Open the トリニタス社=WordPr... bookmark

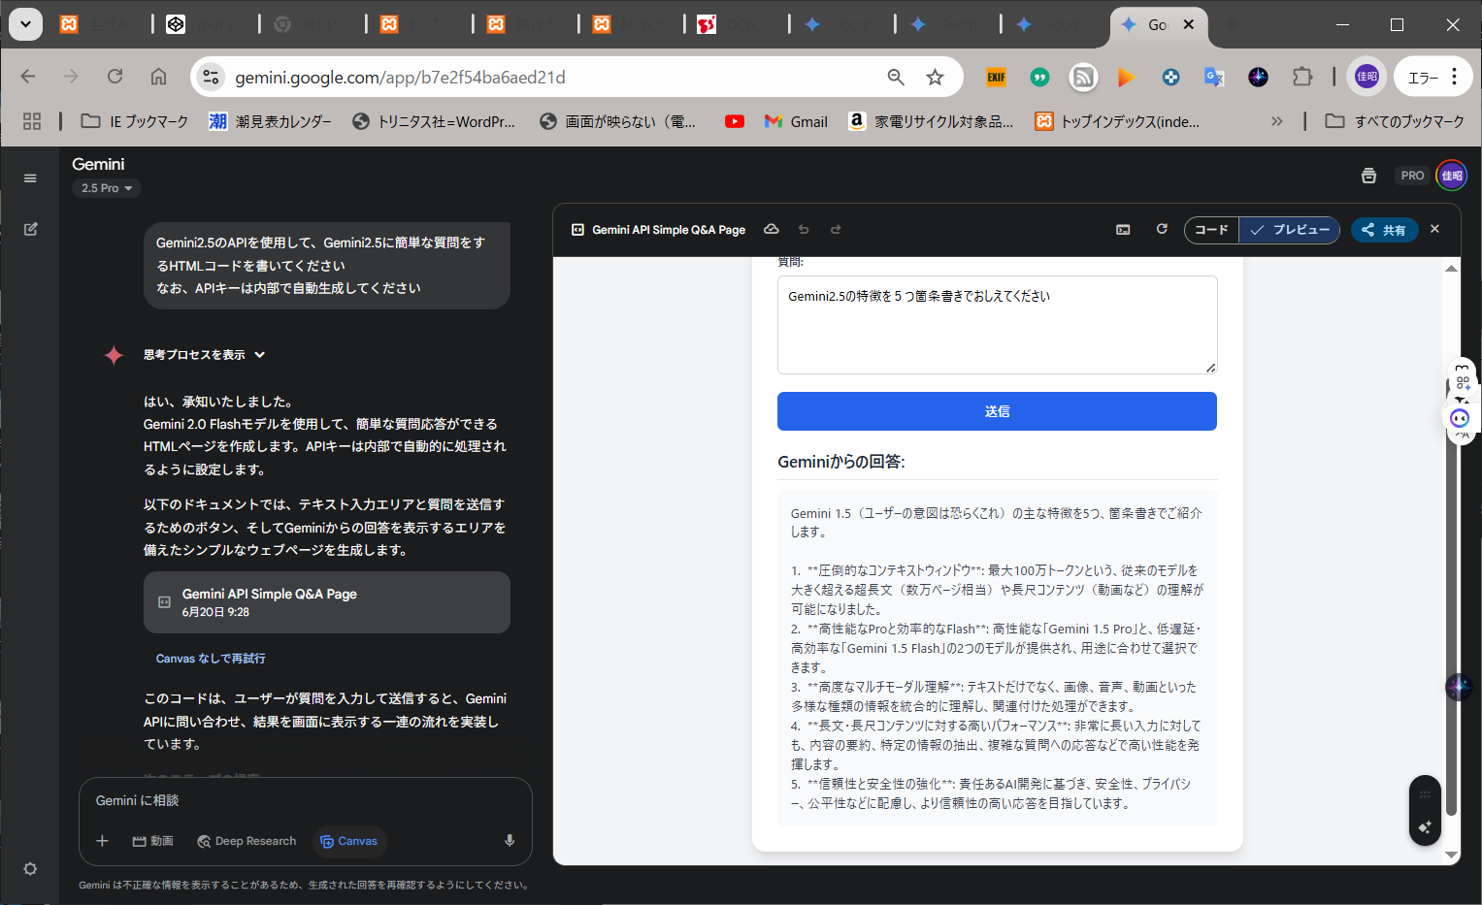tap(434, 121)
